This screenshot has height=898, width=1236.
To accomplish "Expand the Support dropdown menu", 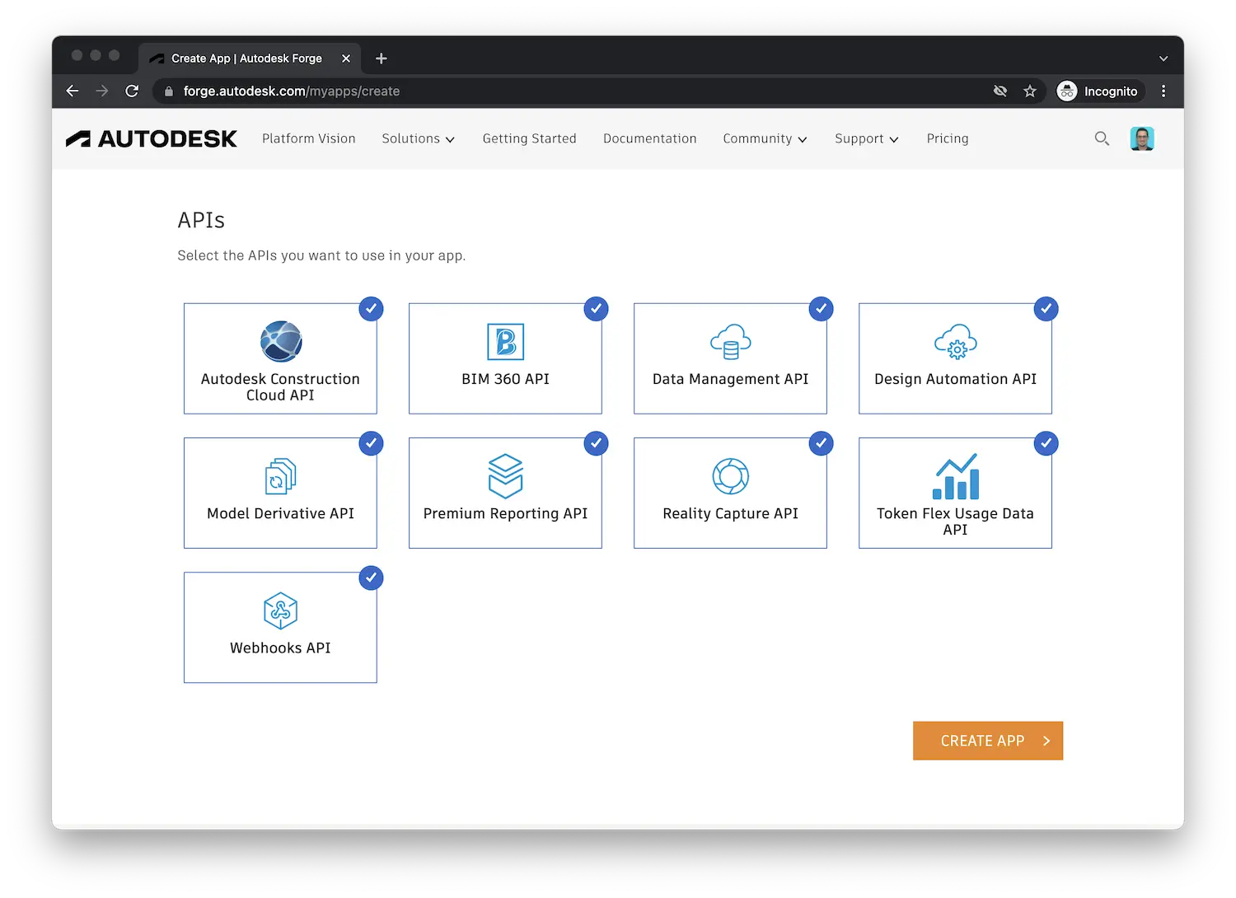I will (x=866, y=138).
